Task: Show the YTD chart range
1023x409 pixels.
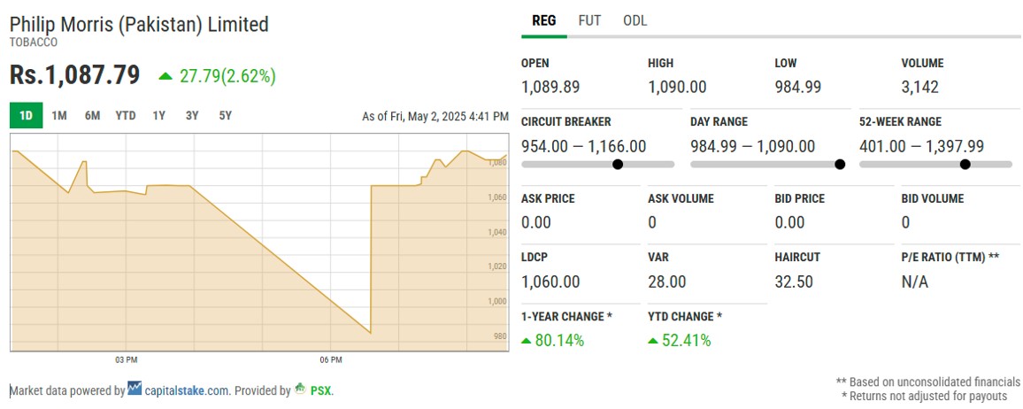Action: pos(126,115)
